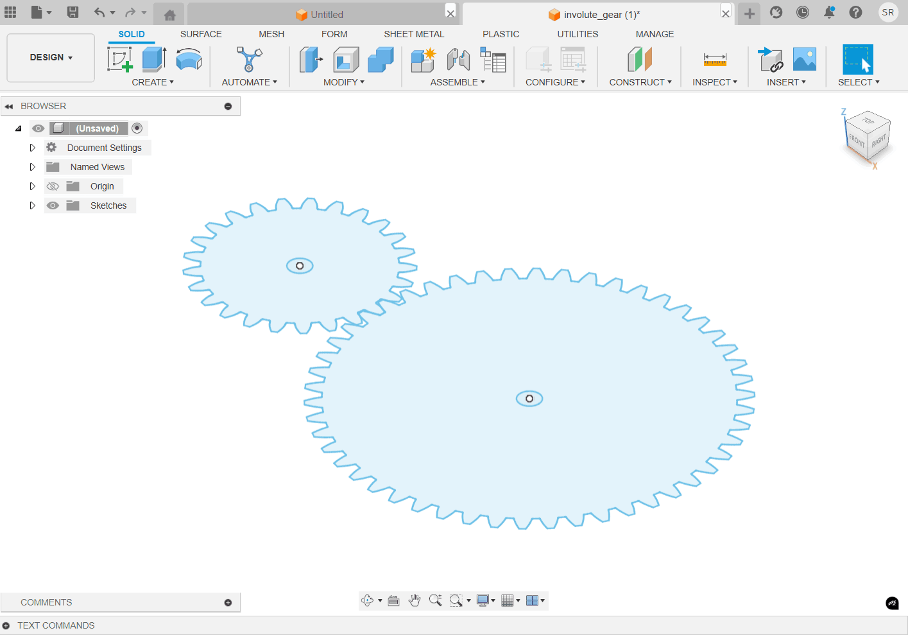Screen dimensions: 908x635
Task: Select the Joint tool
Action: click(x=458, y=60)
